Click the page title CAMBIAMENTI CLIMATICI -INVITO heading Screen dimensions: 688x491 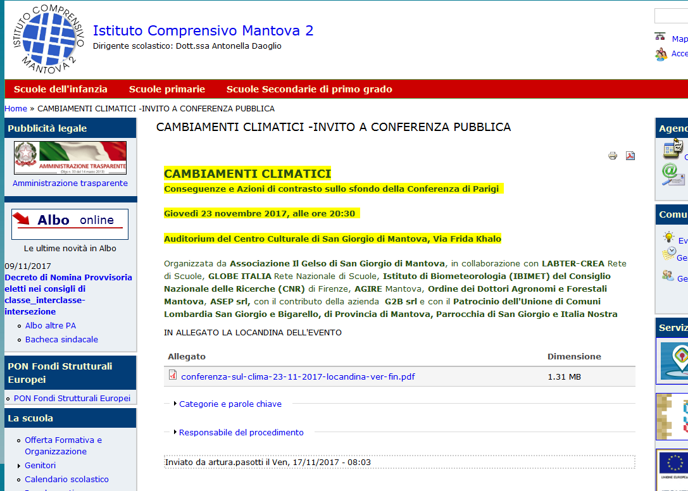334,127
